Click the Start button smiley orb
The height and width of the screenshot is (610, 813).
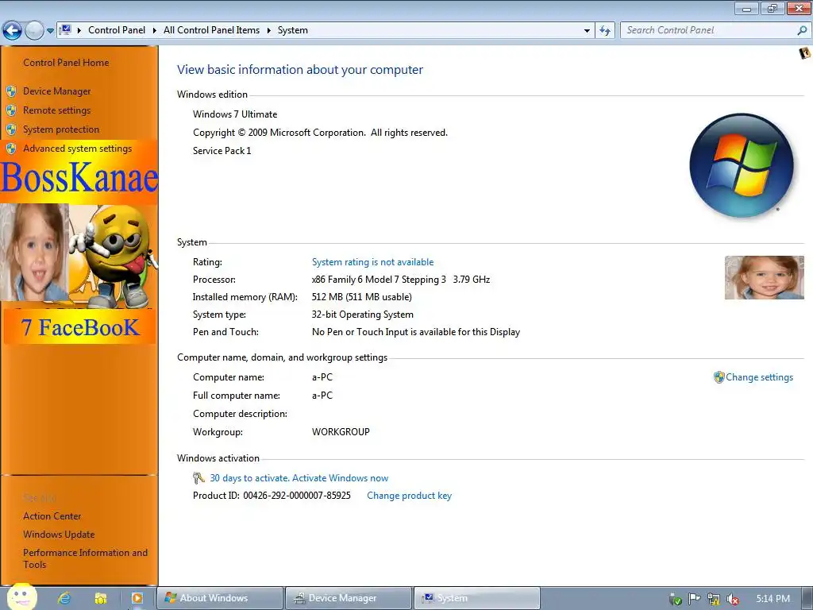[x=21, y=597]
